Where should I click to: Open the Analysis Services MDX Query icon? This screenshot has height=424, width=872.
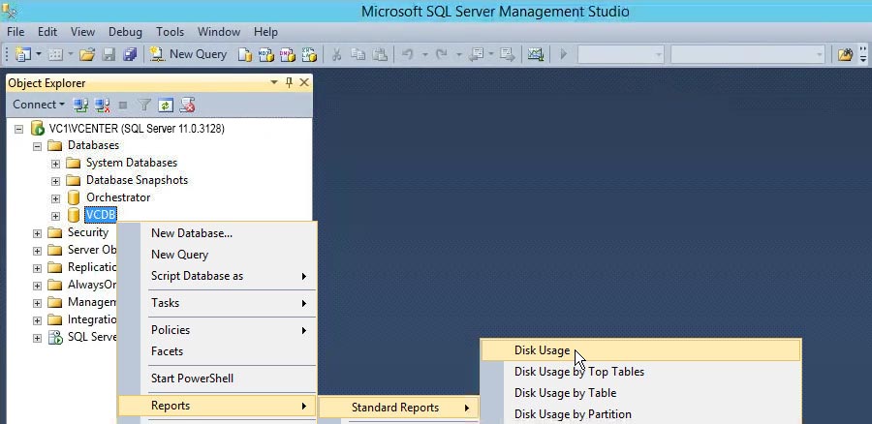tap(266, 54)
